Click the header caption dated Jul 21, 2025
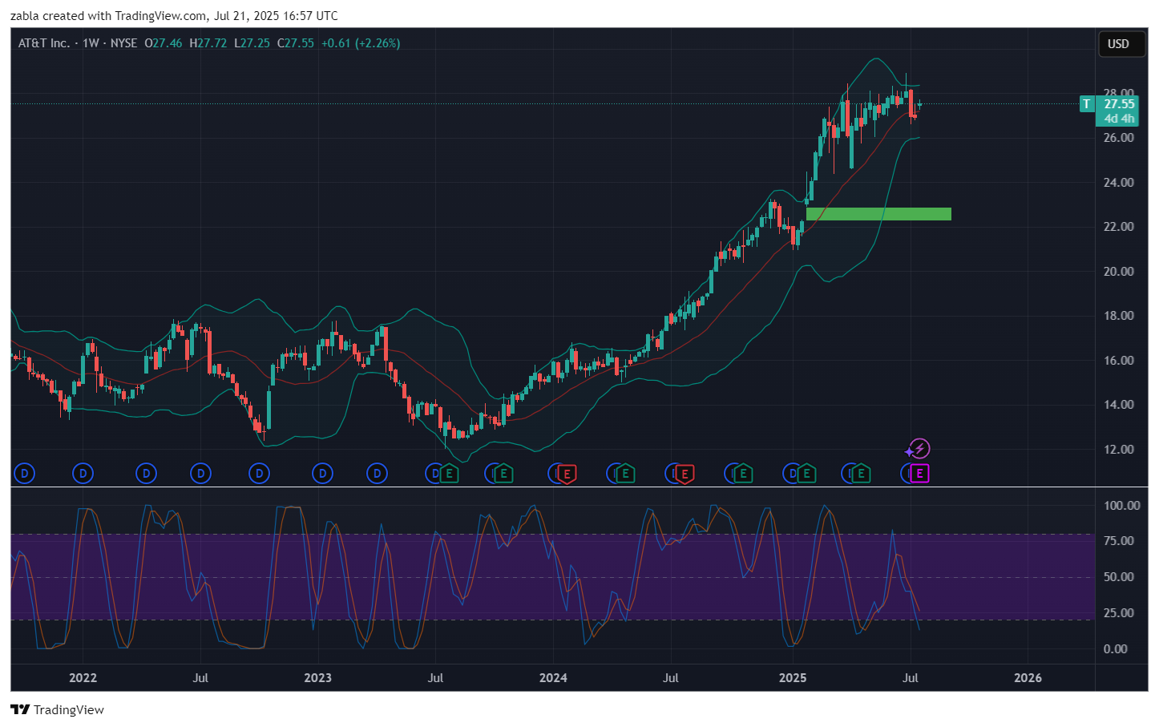This screenshot has width=1159, height=727. 174,16
